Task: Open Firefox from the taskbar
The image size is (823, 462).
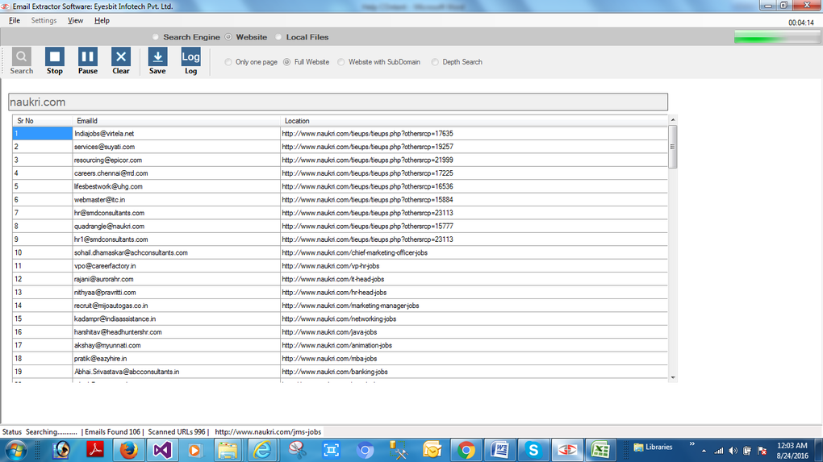Action: coord(128,451)
